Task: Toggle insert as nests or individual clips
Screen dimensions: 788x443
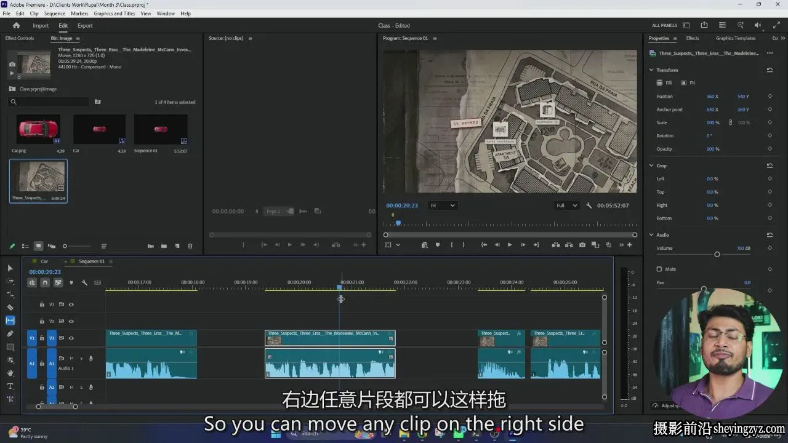Action: point(32,282)
